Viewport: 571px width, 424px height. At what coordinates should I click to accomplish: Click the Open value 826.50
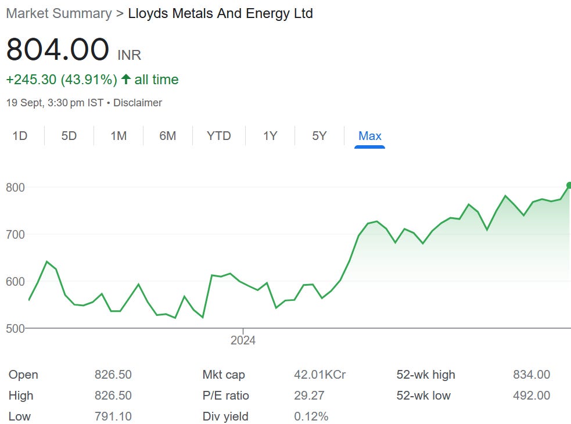click(x=113, y=375)
